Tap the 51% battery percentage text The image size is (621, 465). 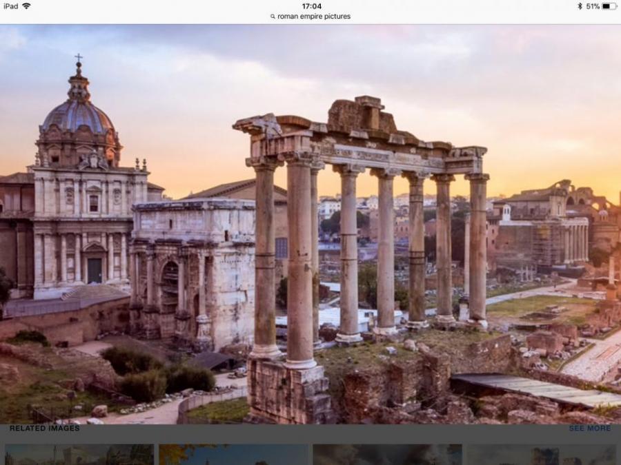(x=593, y=6)
